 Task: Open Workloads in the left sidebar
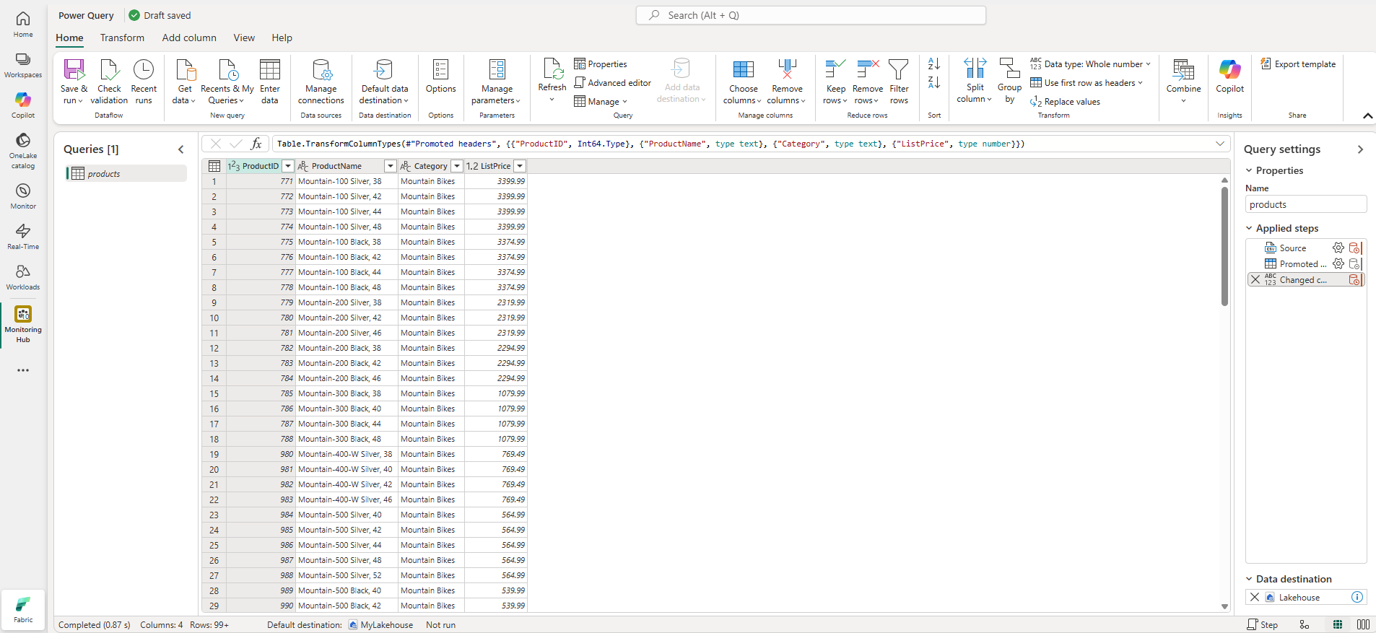click(23, 276)
